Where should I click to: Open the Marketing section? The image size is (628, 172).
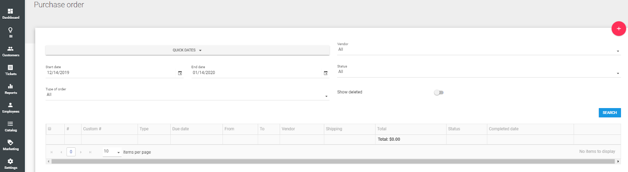pos(11,145)
